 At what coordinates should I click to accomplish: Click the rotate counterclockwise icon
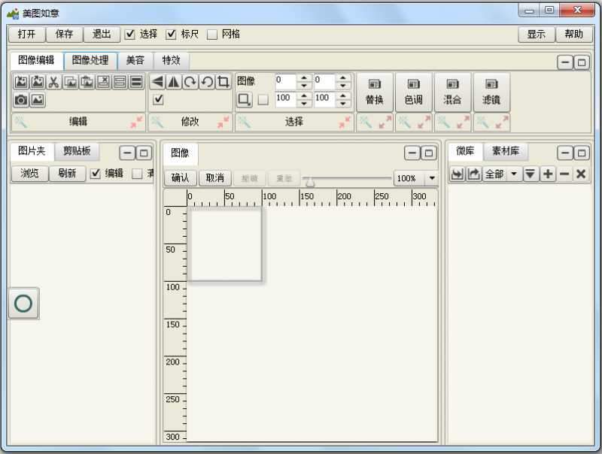coord(206,82)
